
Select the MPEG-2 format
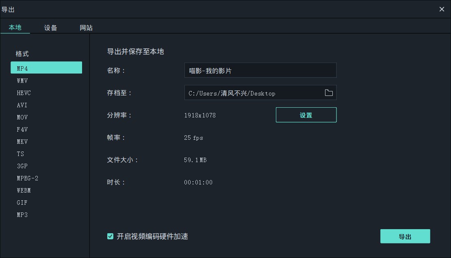(46, 178)
